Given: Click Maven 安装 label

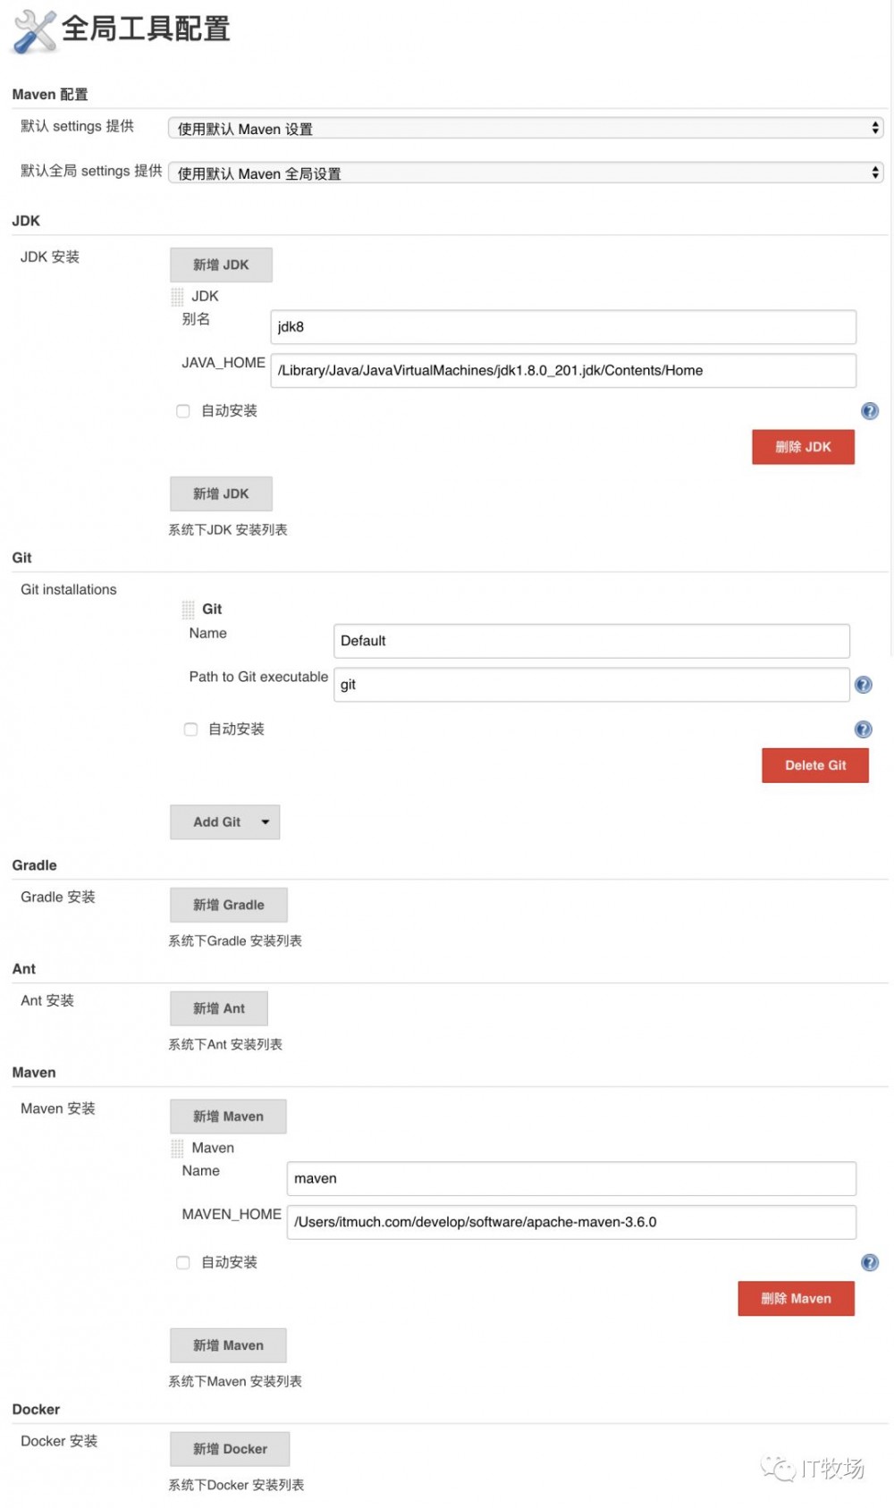Looking at the screenshot, I should (58, 1109).
